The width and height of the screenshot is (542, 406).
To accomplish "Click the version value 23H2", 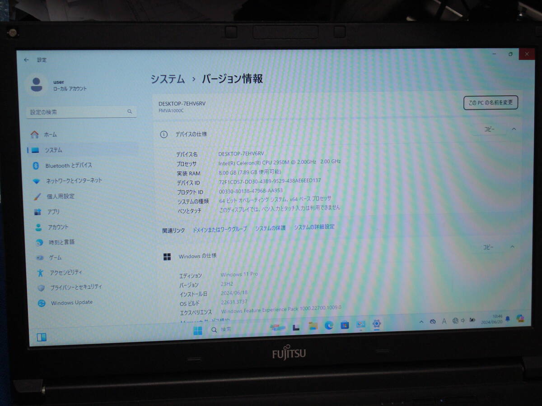I will [x=227, y=284].
